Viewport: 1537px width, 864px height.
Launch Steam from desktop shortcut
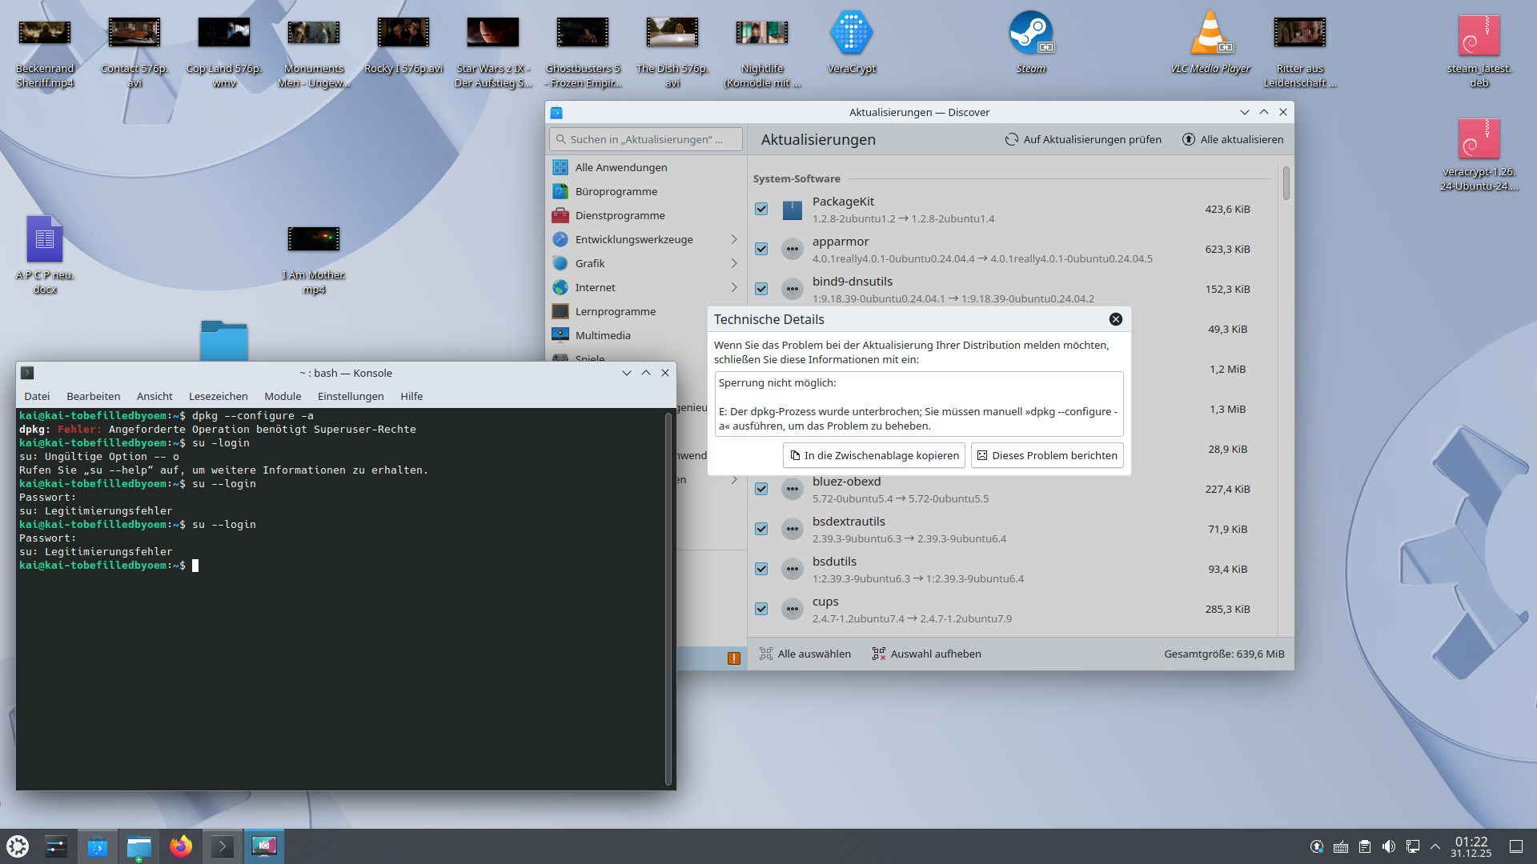point(1030,34)
